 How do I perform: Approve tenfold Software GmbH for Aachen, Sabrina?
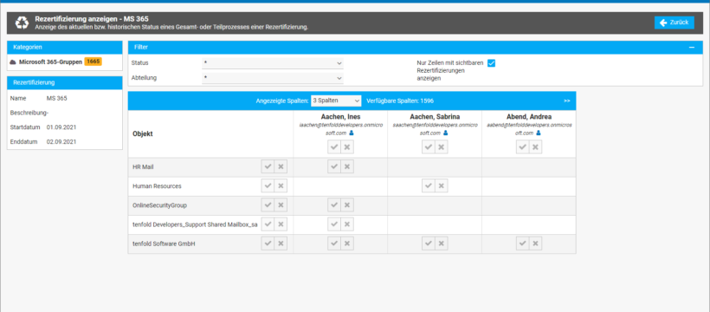point(429,244)
